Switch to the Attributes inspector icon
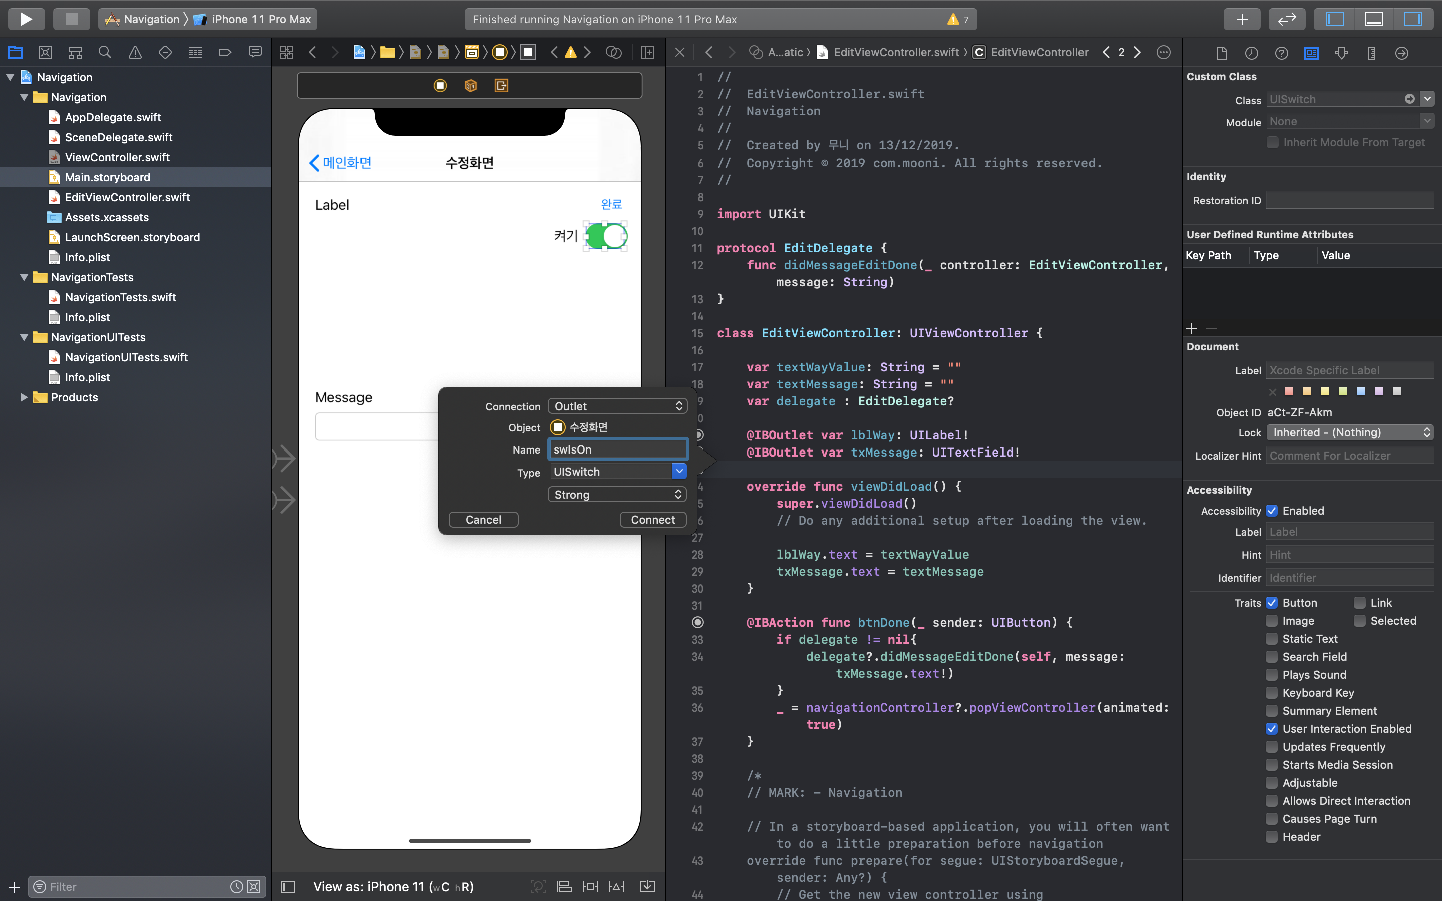1442x901 pixels. 1342,53
